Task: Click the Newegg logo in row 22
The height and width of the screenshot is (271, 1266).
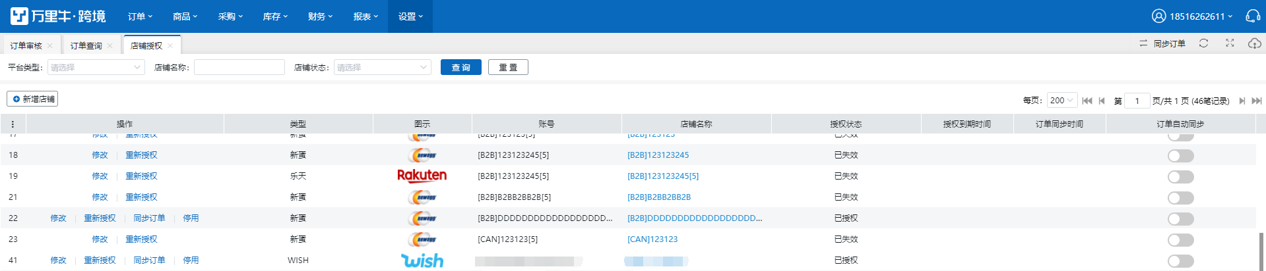Action: click(x=422, y=218)
